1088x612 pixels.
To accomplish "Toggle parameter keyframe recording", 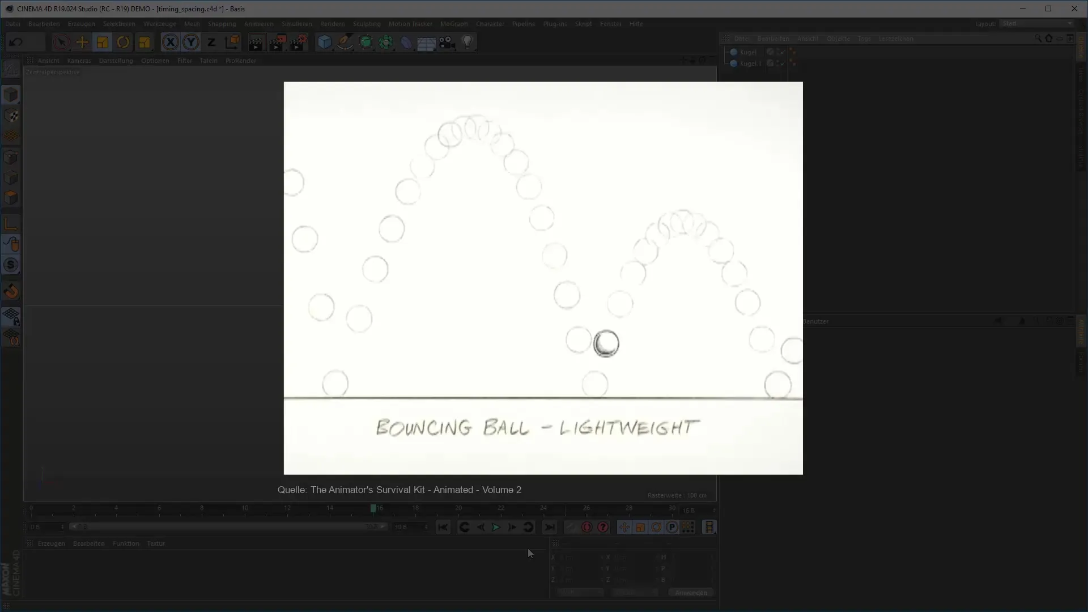I will (672, 528).
